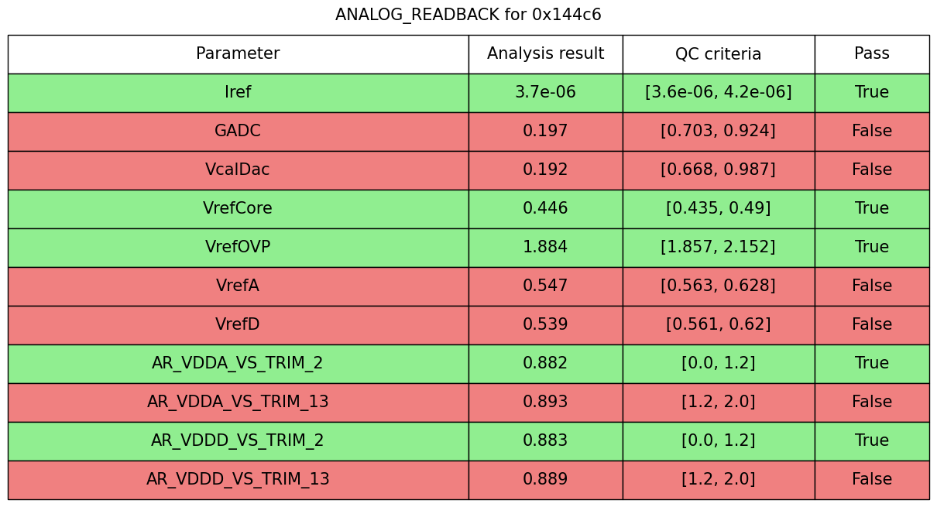Click the VcalDac analysis result 0.192

click(545, 170)
